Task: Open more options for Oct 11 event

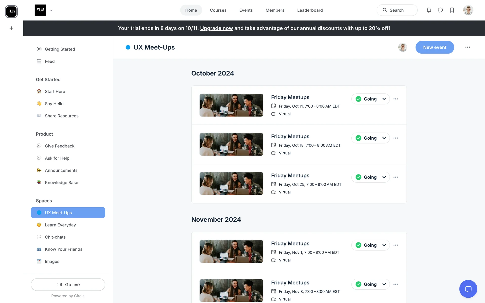Action: 396,99
